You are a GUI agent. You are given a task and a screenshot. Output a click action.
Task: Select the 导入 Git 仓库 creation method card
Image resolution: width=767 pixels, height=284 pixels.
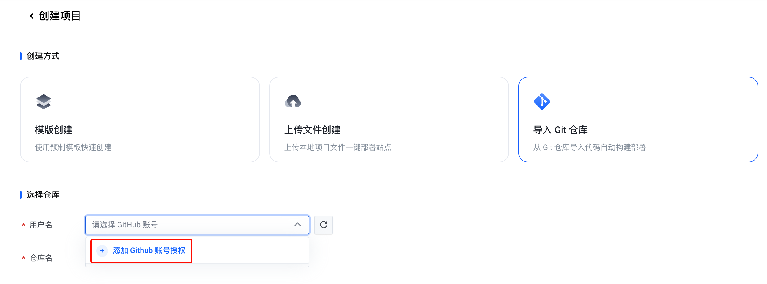pos(638,119)
